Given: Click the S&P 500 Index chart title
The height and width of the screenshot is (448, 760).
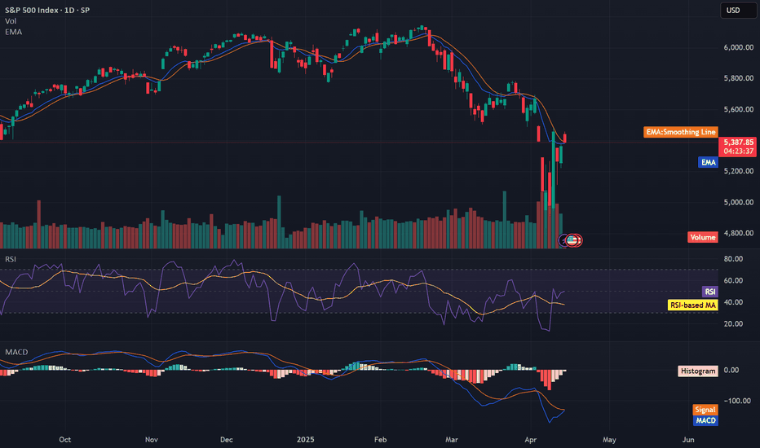Looking at the screenshot, I should point(47,10).
